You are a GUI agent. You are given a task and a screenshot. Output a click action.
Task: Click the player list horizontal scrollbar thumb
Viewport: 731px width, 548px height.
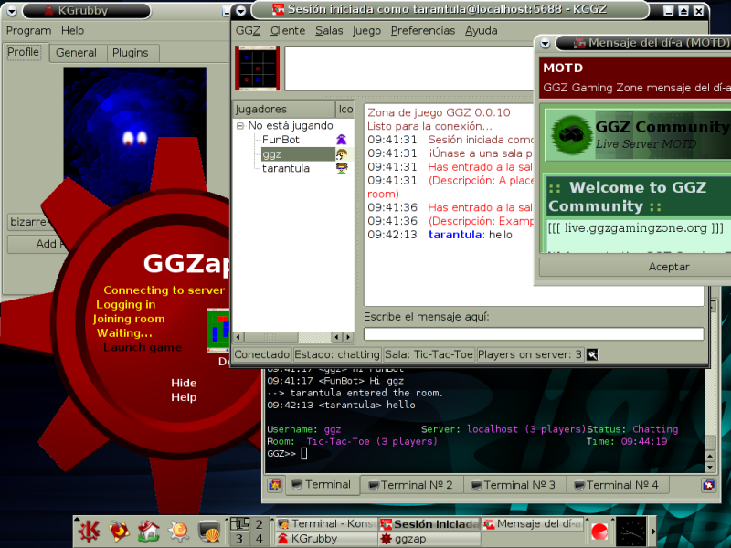(x=271, y=337)
